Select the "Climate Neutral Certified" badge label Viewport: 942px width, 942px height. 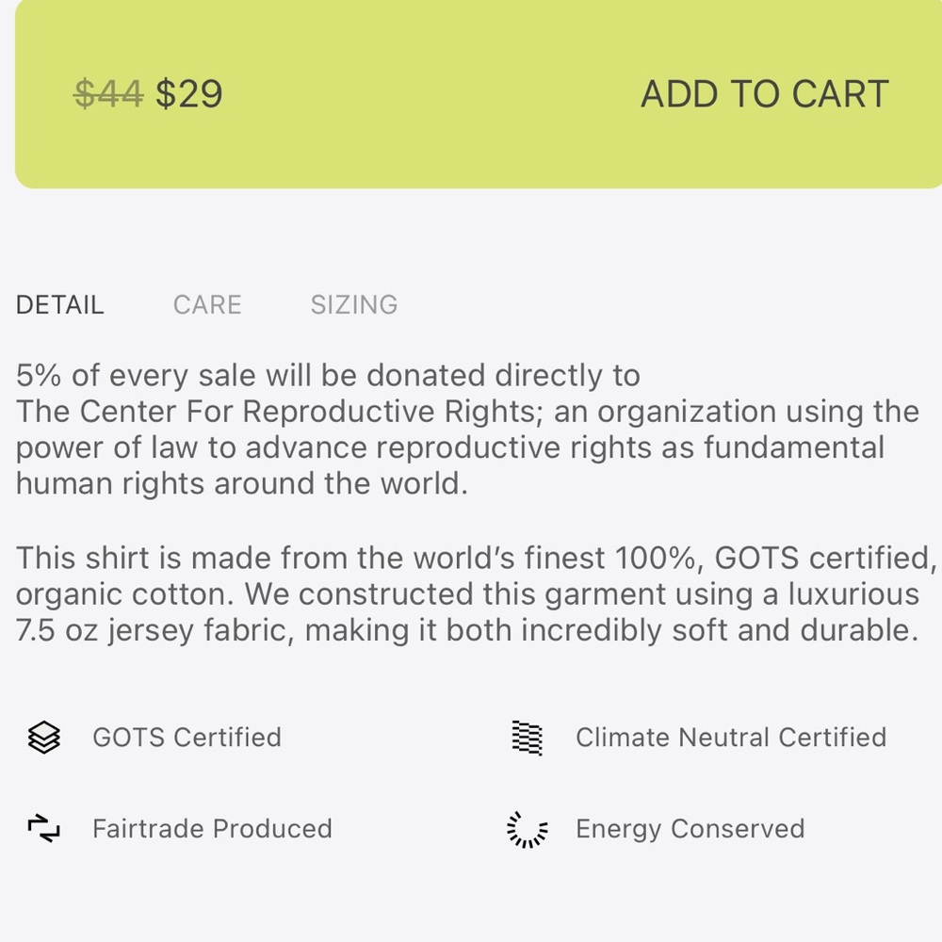point(731,738)
